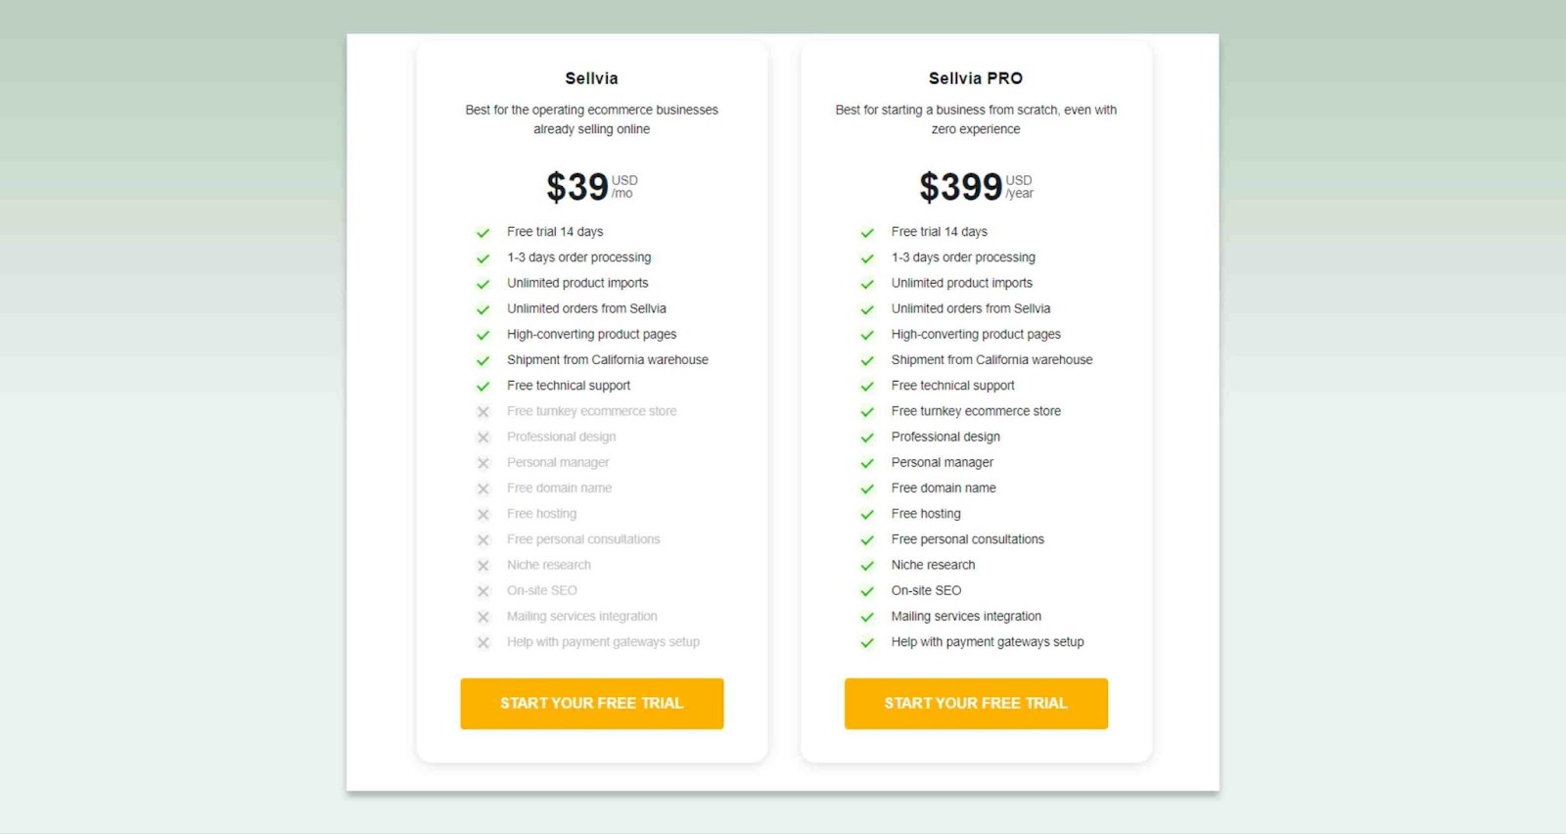
Task: Click the X icon next to Personal manager
Action: [483, 463]
